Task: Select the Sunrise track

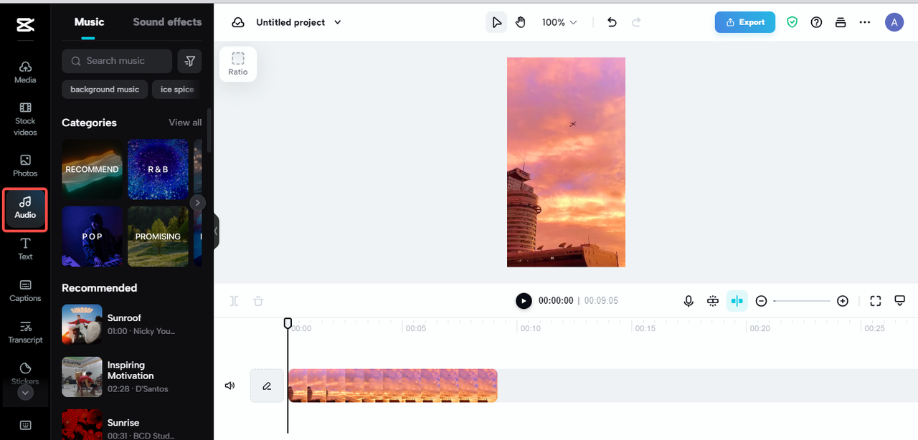Action: pyautogui.click(x=132, y=425)
